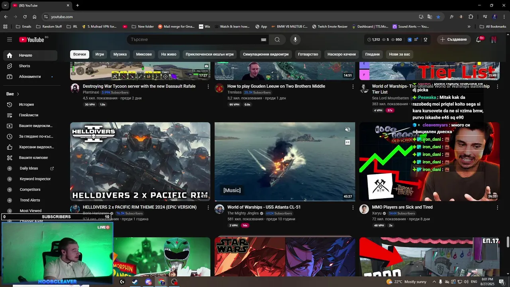
Task: Open options for World of Warships tier list video
Action: coord(497,86)
